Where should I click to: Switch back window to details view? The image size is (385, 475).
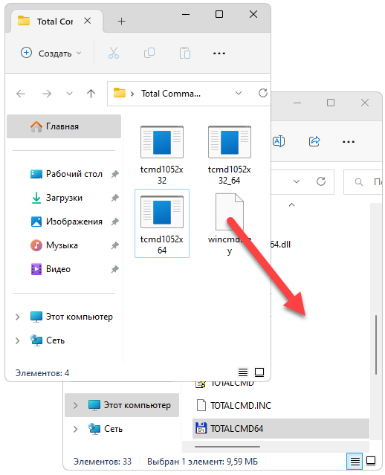coord(355,462)
